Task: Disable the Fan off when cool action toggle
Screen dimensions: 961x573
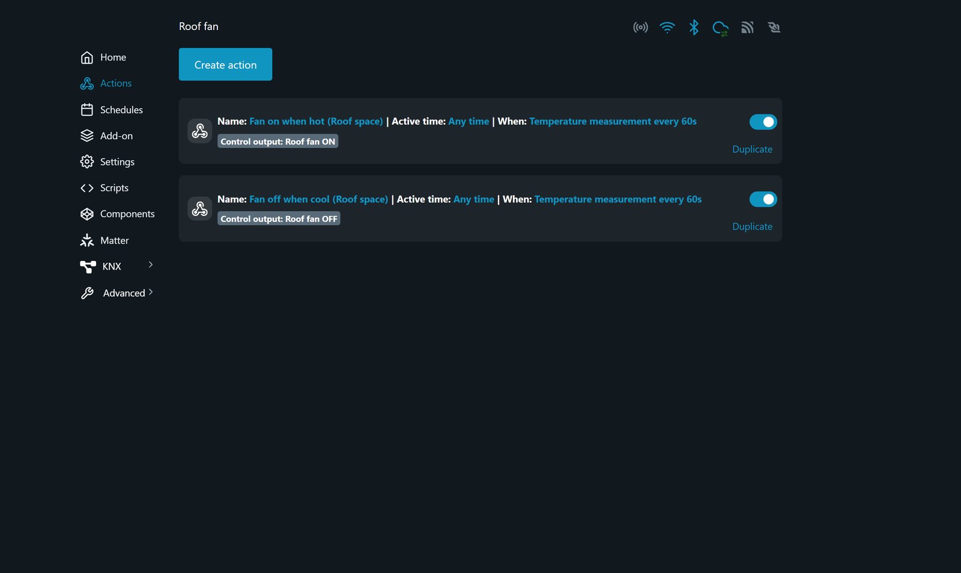Action: click(x=763, y=199)
